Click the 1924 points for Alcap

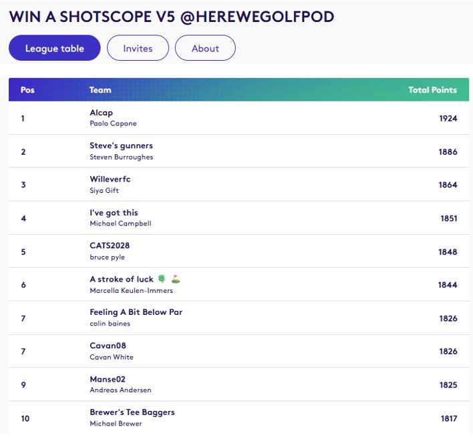coord(448,118)
